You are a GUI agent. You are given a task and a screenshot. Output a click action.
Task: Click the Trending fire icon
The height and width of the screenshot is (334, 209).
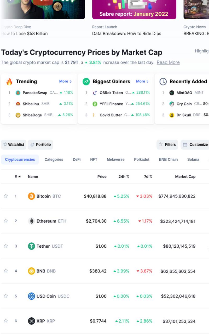tap(9, 82)
